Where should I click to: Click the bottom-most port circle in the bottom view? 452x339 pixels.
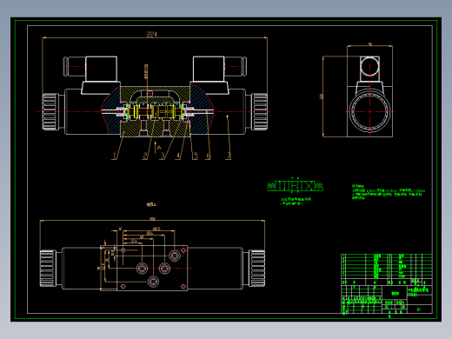pyautogui.click(x=153, y=282)
